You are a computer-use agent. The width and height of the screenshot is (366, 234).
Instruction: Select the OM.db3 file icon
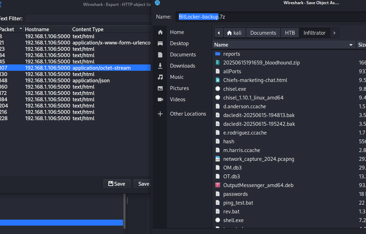218,168
